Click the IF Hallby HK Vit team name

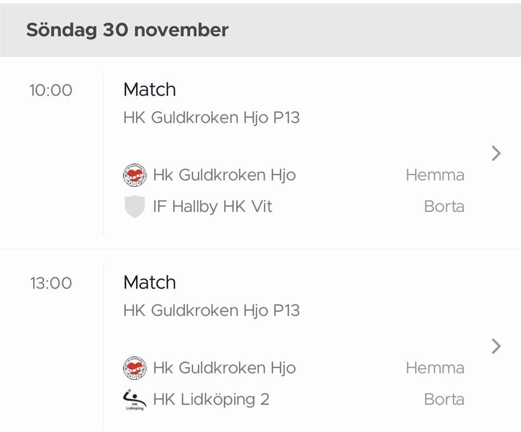pos(213,207)
